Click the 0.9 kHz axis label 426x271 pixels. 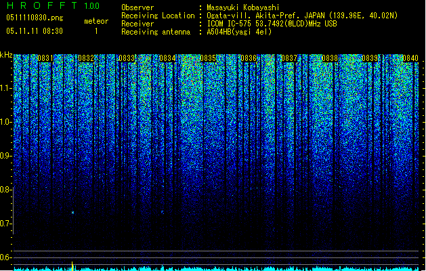click(x=5, y=156)
